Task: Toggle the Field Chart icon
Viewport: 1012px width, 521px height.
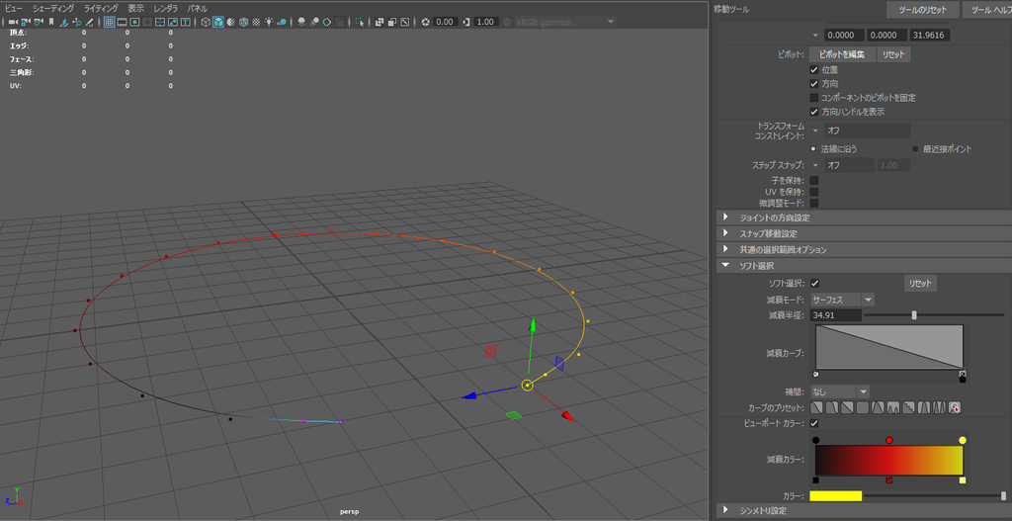Action: [x=160, y=22]
